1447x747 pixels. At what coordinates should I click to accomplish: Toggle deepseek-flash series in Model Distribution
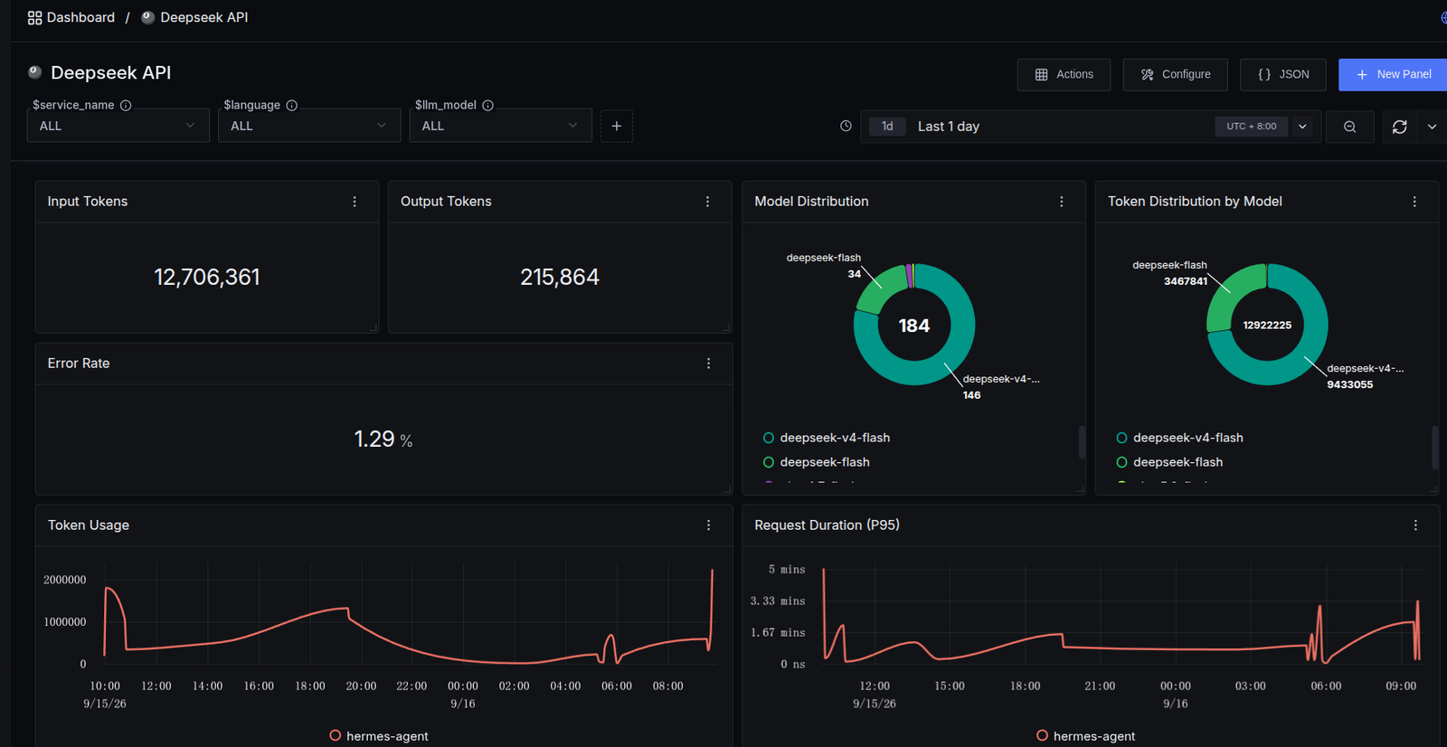tap(816, 462)
